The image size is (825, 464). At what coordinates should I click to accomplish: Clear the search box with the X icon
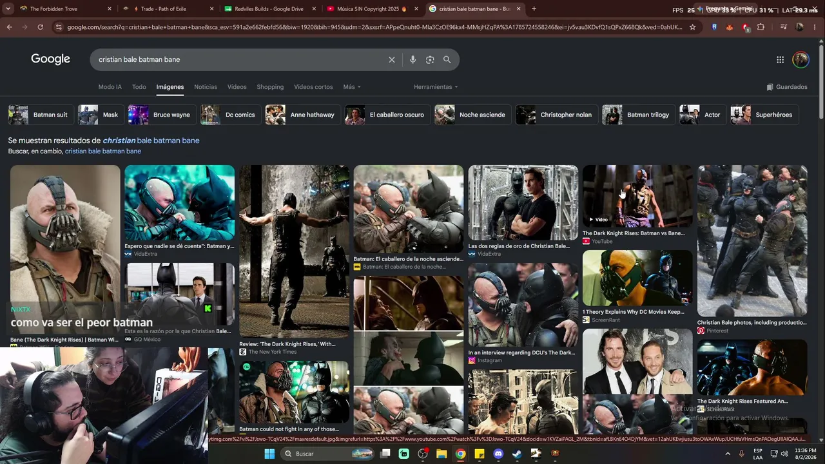pos(391,60)
